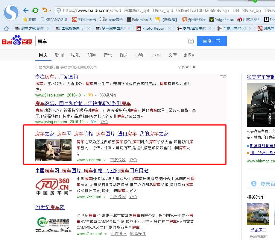This screenshot has height=240, width=275.
Task: Open the 搜索工具 filter
Action: pos(187,67)
